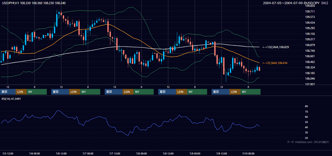
Task: Click price axis label 109.573
Action: [310, 17]
